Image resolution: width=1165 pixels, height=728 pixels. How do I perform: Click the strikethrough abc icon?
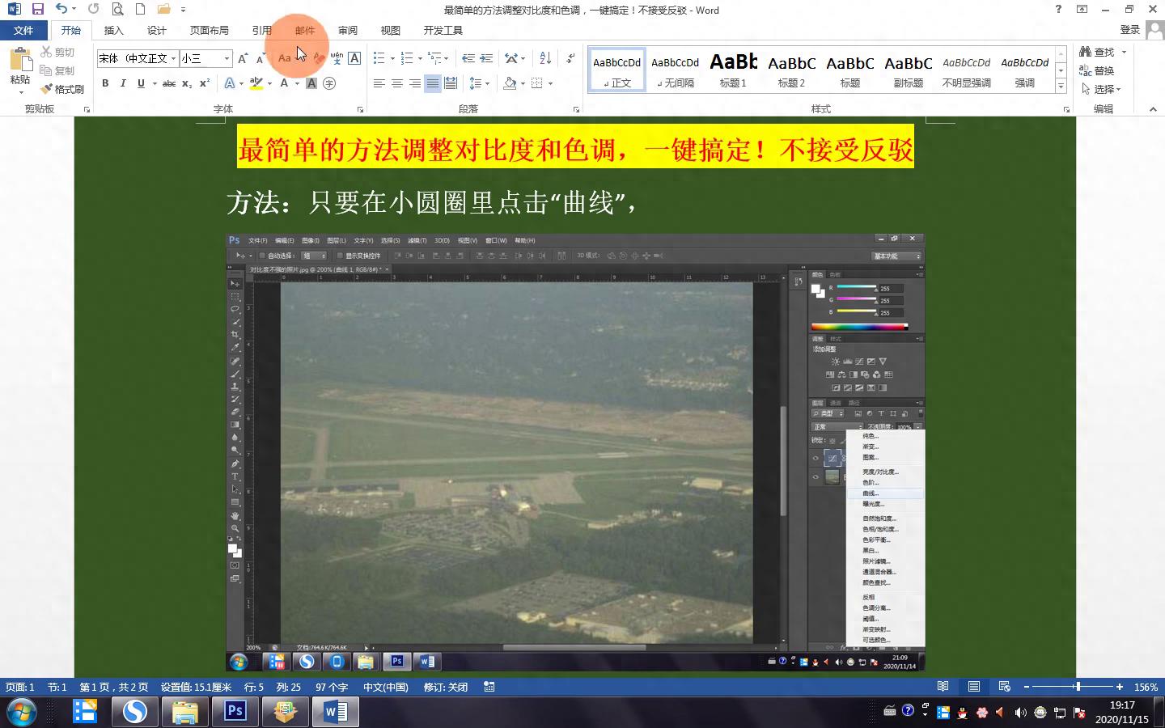(x=168, y=83)
